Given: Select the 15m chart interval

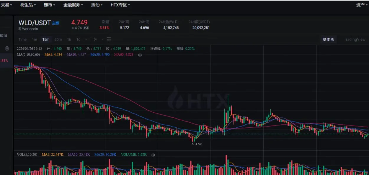Looking at the screenshot, I should point(46,39).
